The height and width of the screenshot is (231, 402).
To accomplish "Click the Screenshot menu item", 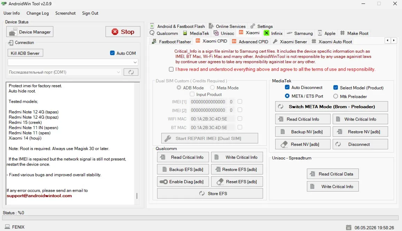I will pos(65,13).
